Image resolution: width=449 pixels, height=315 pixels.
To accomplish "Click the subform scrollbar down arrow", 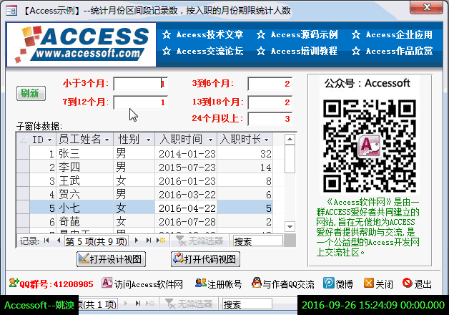I will [290, 226].
